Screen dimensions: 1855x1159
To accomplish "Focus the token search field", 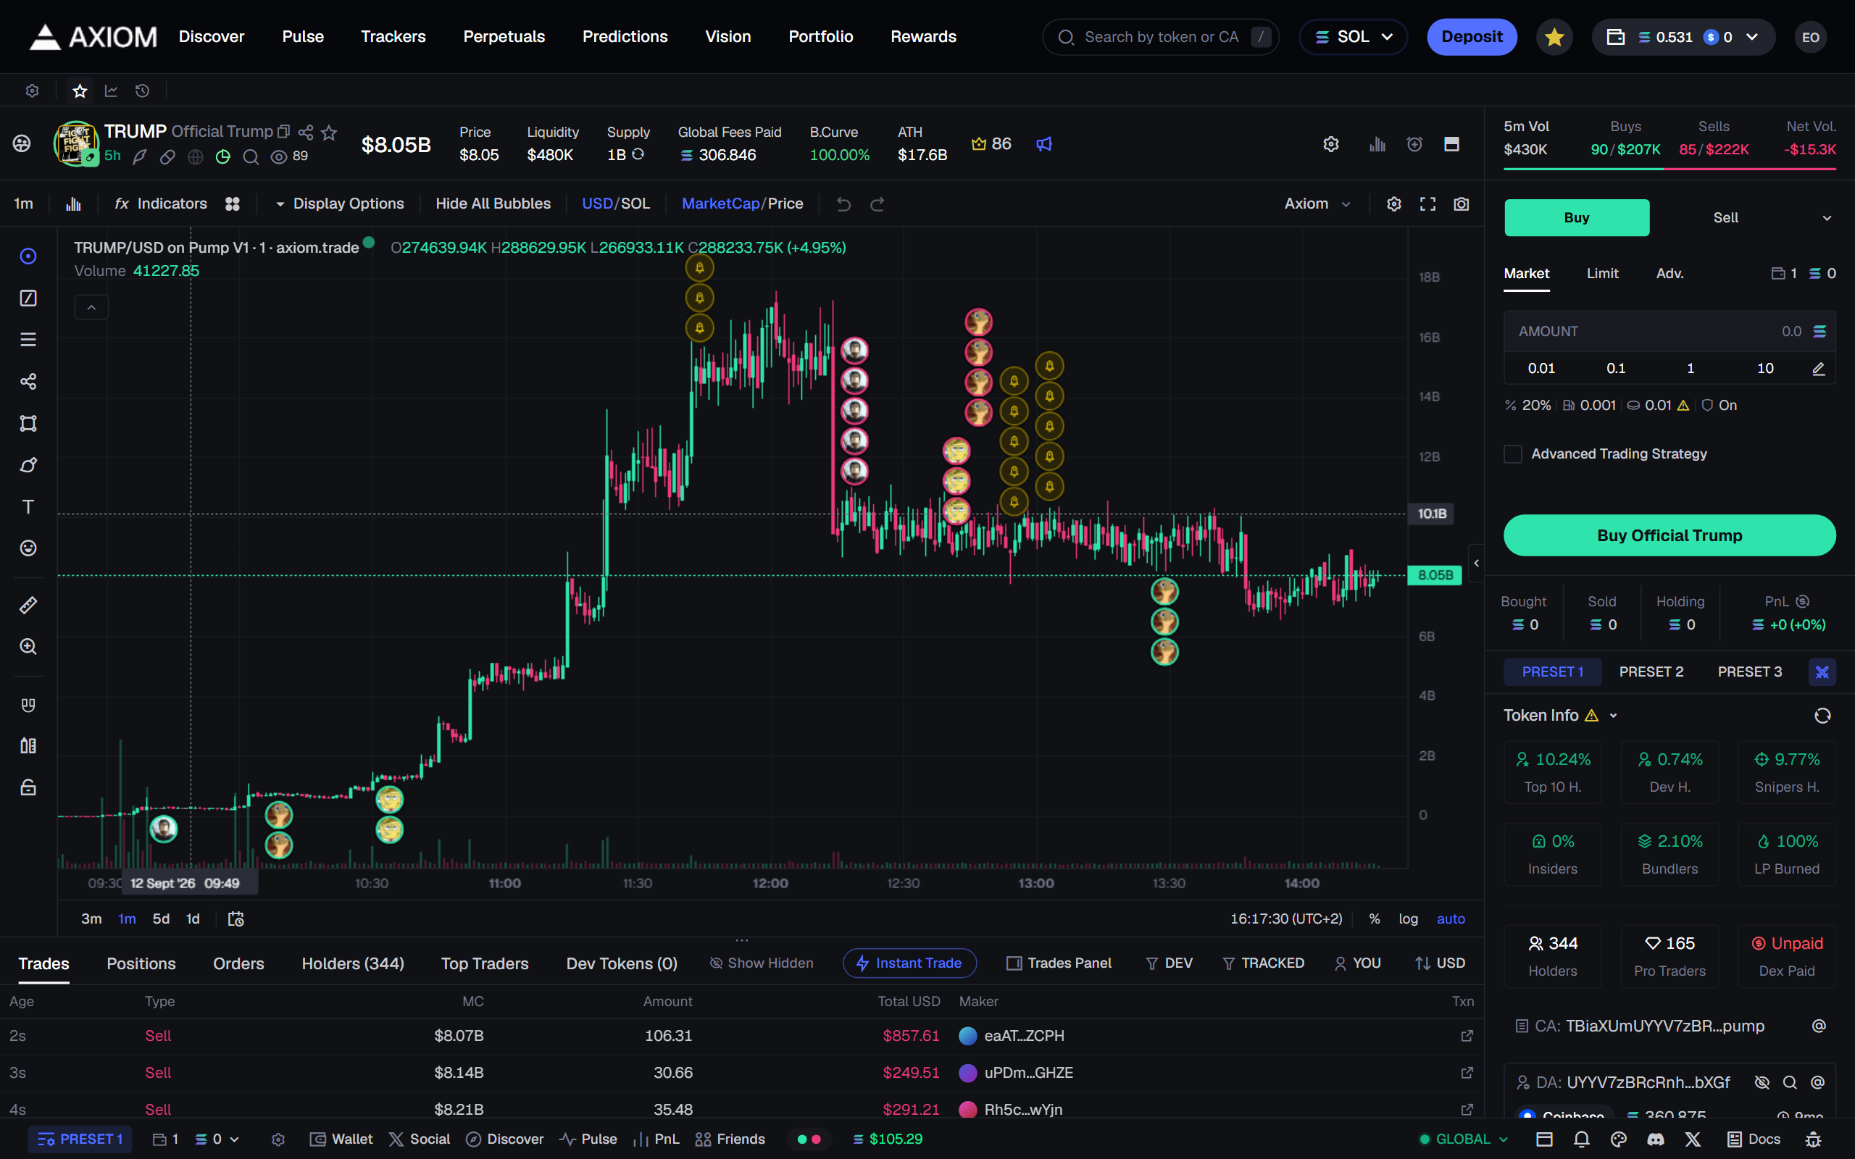I will 1161,37.
